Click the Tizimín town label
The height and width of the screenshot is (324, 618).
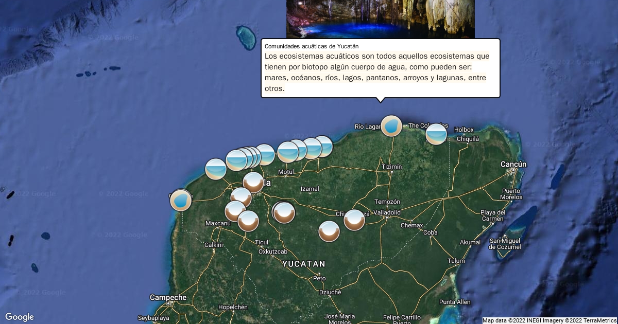click(x=392, y=167)
